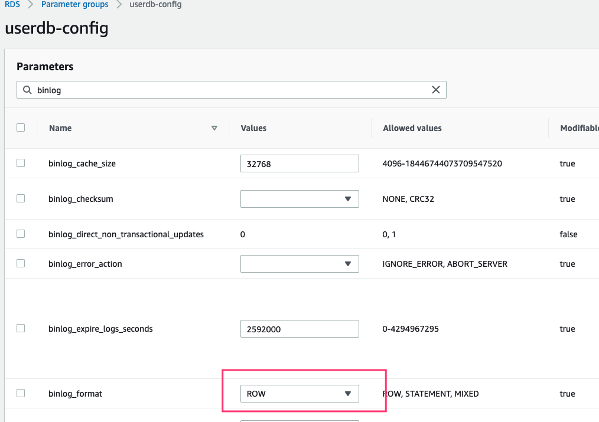Viewport: 599px width, 422px height.
Task: Select binlog_direct_non_transactional_updates checkbox
Action: click(21, 234)
